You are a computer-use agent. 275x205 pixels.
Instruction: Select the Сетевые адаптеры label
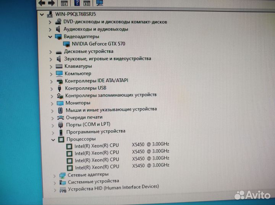click(88, 175)
